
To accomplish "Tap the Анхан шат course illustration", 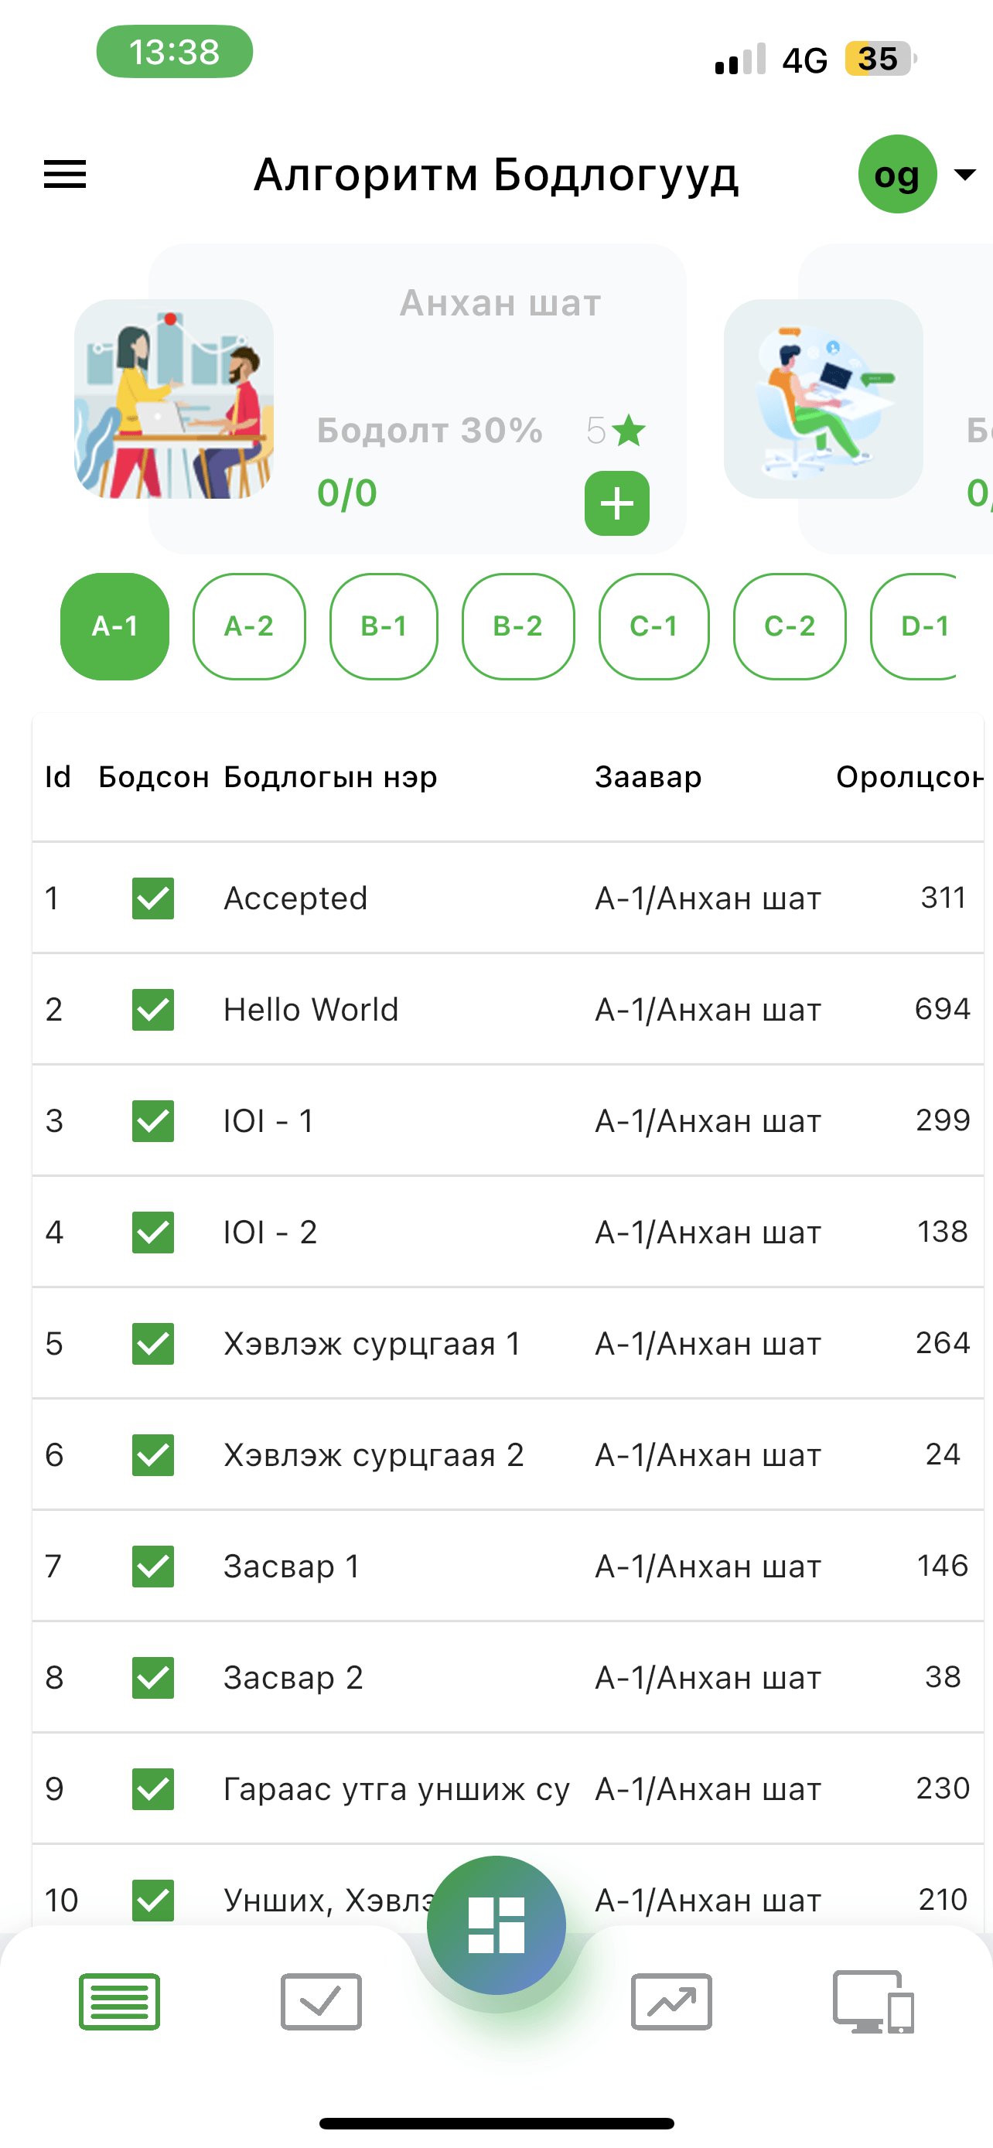I will (173, 398).
